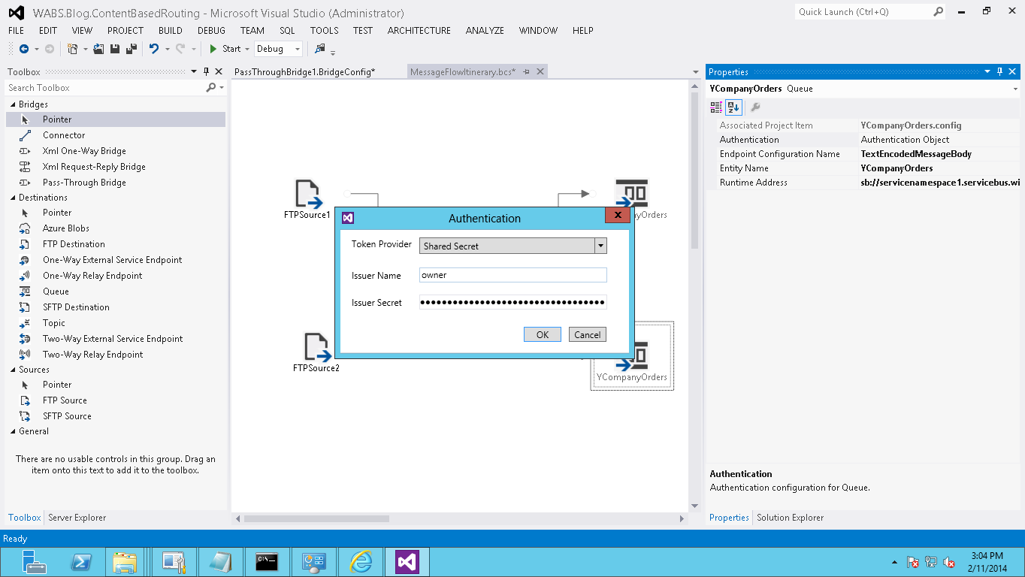Click the Undo toolbar icon
Screen dimensions: 1025x577
click(154, 49)
